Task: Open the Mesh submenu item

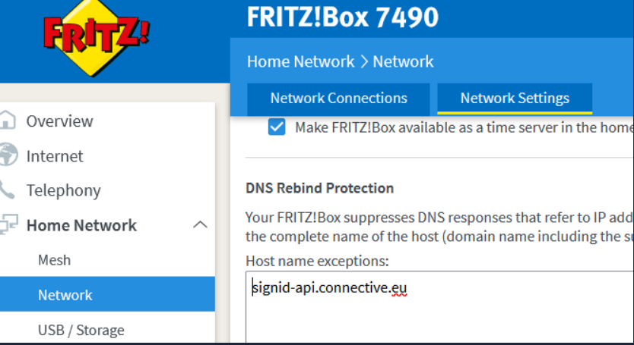Action: 54,260
